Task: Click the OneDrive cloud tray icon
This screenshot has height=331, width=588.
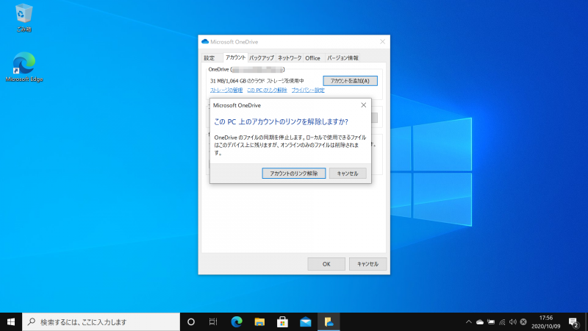Action: (x=480, y=322)
